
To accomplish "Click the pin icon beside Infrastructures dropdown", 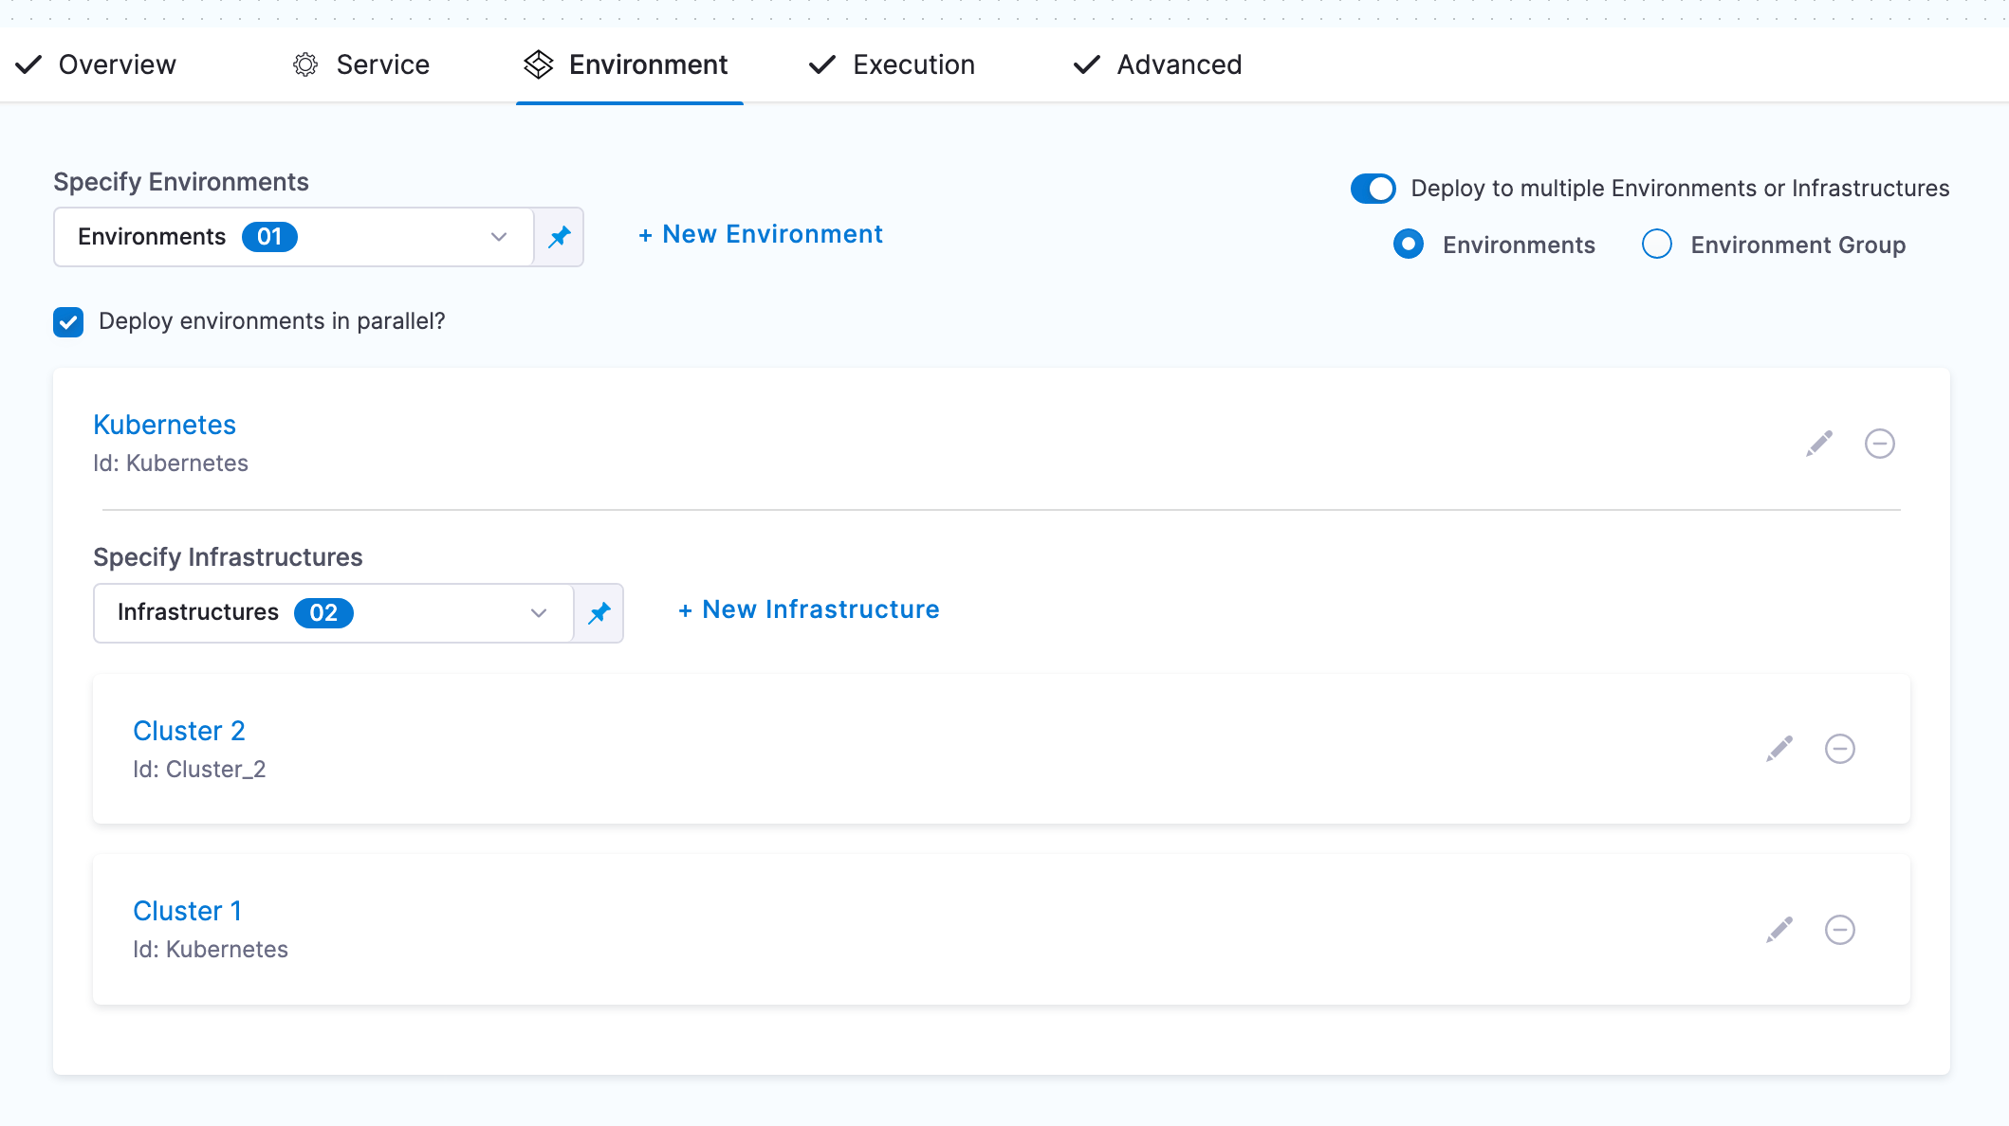I will pos(599,613).
